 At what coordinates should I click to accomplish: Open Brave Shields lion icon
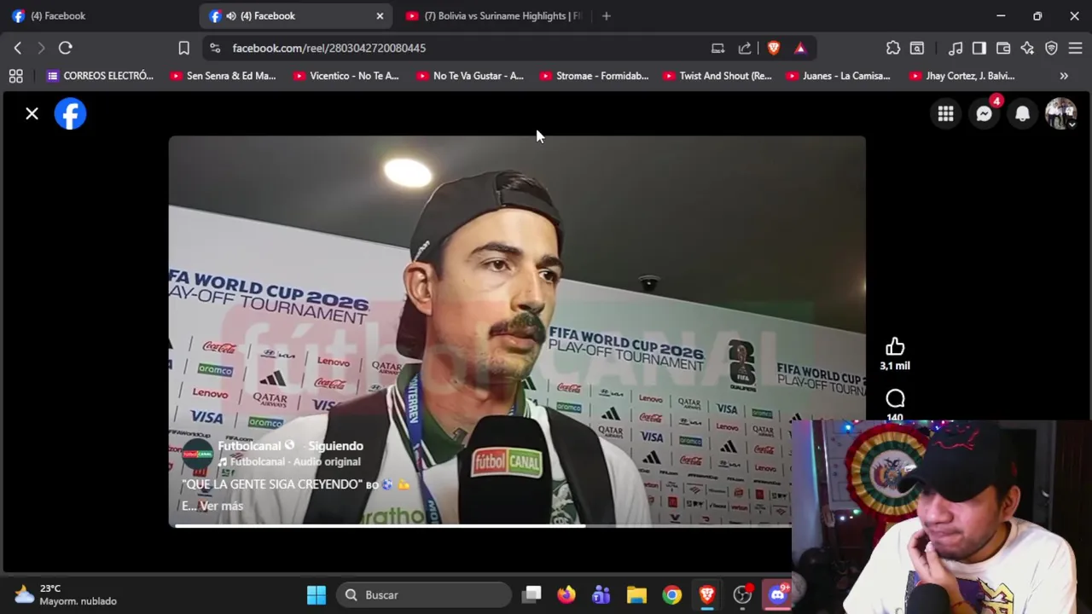click(773, 48)
